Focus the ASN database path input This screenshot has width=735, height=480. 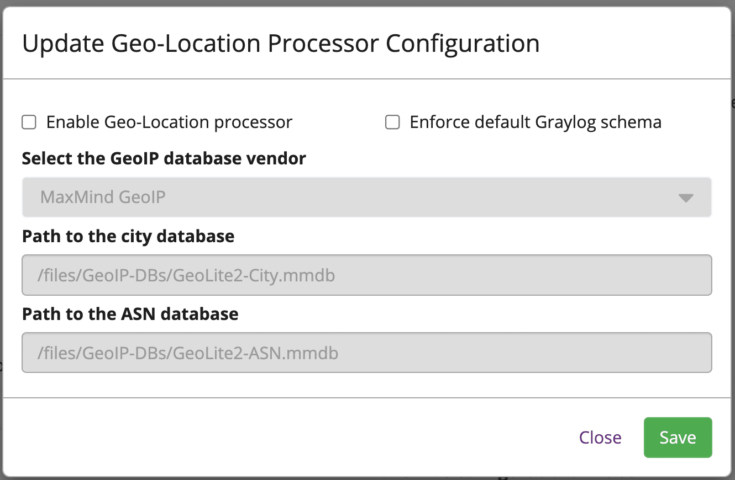[366, 353]
